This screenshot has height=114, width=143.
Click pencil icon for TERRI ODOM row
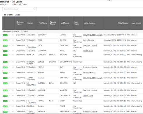(x=9, y=40)
